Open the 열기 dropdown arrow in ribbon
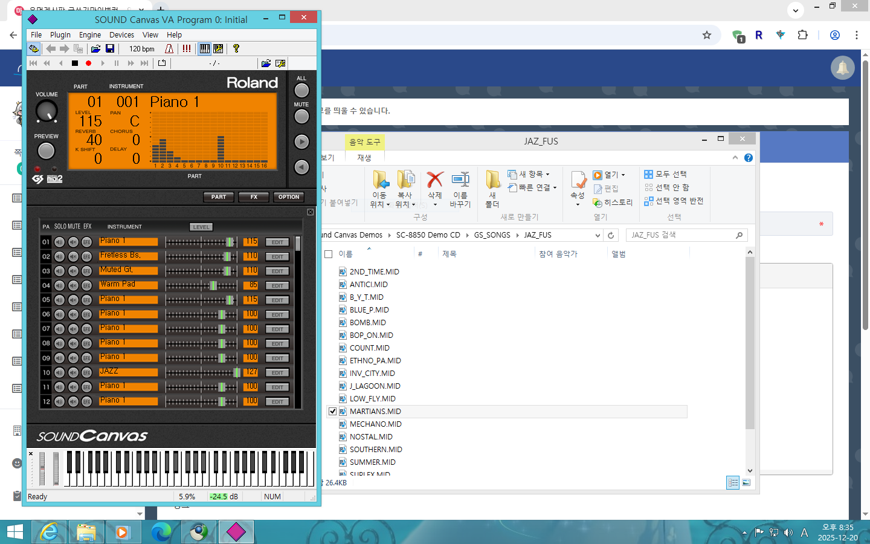The height and width of the screenshot is (544, 870). 623,175
